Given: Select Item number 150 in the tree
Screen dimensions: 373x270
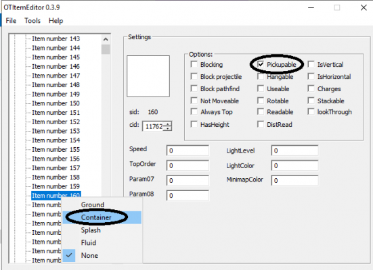Looking at the screenshot, I should (56, 103).
